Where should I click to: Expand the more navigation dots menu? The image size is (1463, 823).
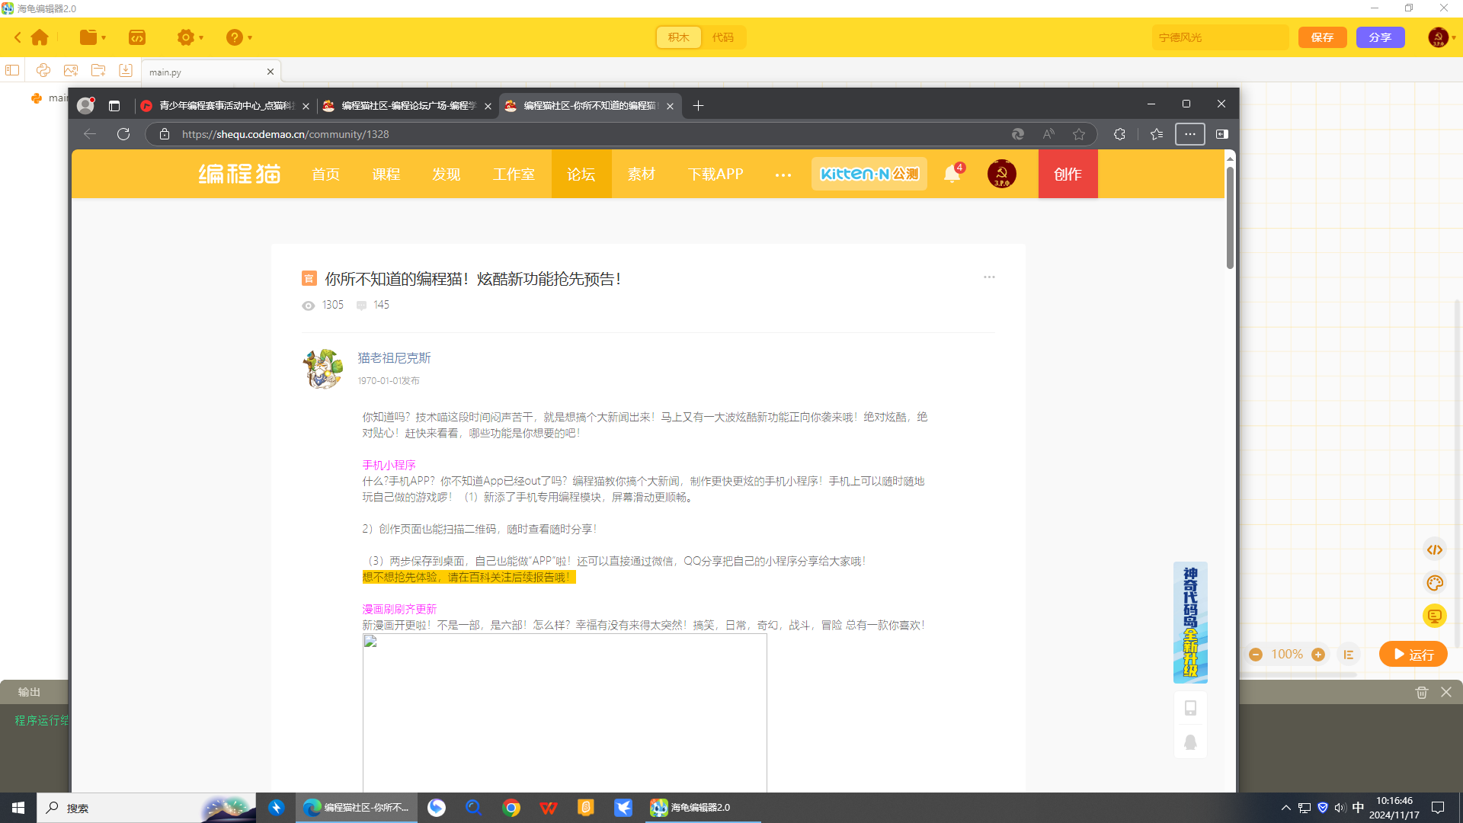[783, 175]
